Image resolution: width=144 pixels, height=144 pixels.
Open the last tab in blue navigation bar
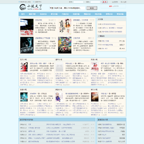point(120,14)
